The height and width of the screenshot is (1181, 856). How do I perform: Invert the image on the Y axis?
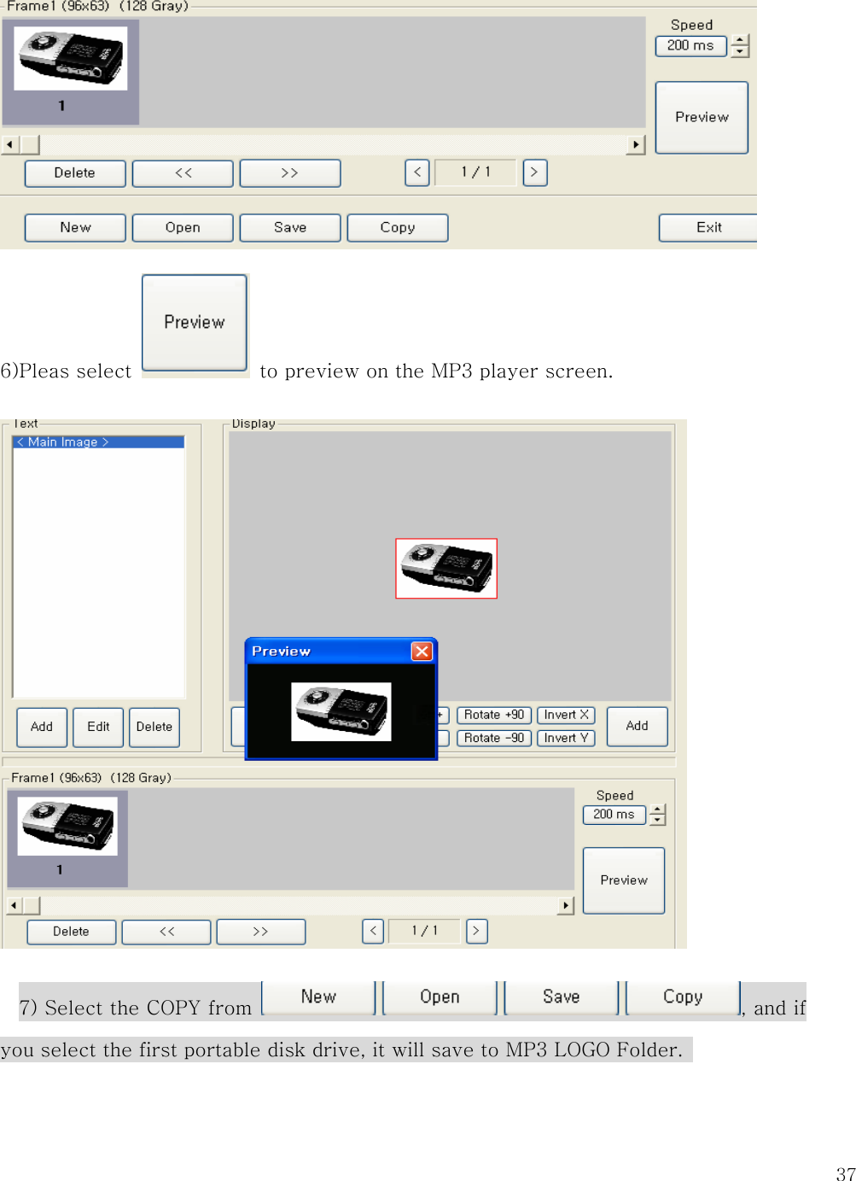pyautogui.click(x=565, y=738)
